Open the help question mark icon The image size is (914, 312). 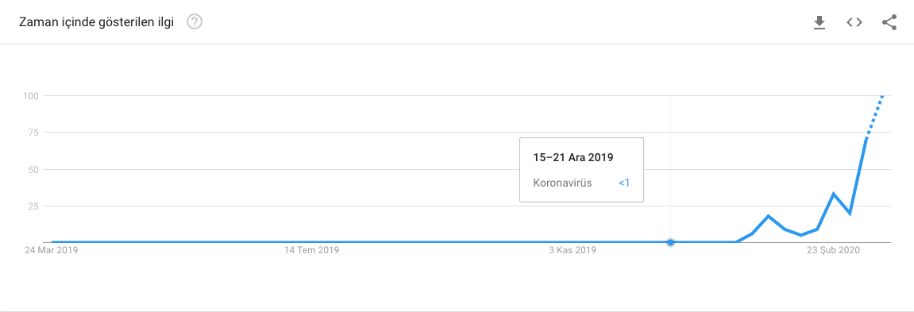point(195,22)
